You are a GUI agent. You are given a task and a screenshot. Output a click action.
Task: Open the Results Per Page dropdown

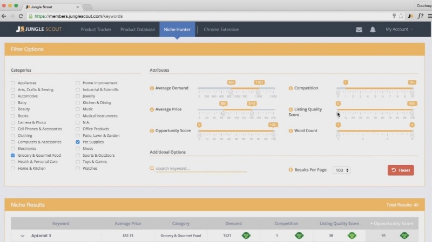[341, 170]
